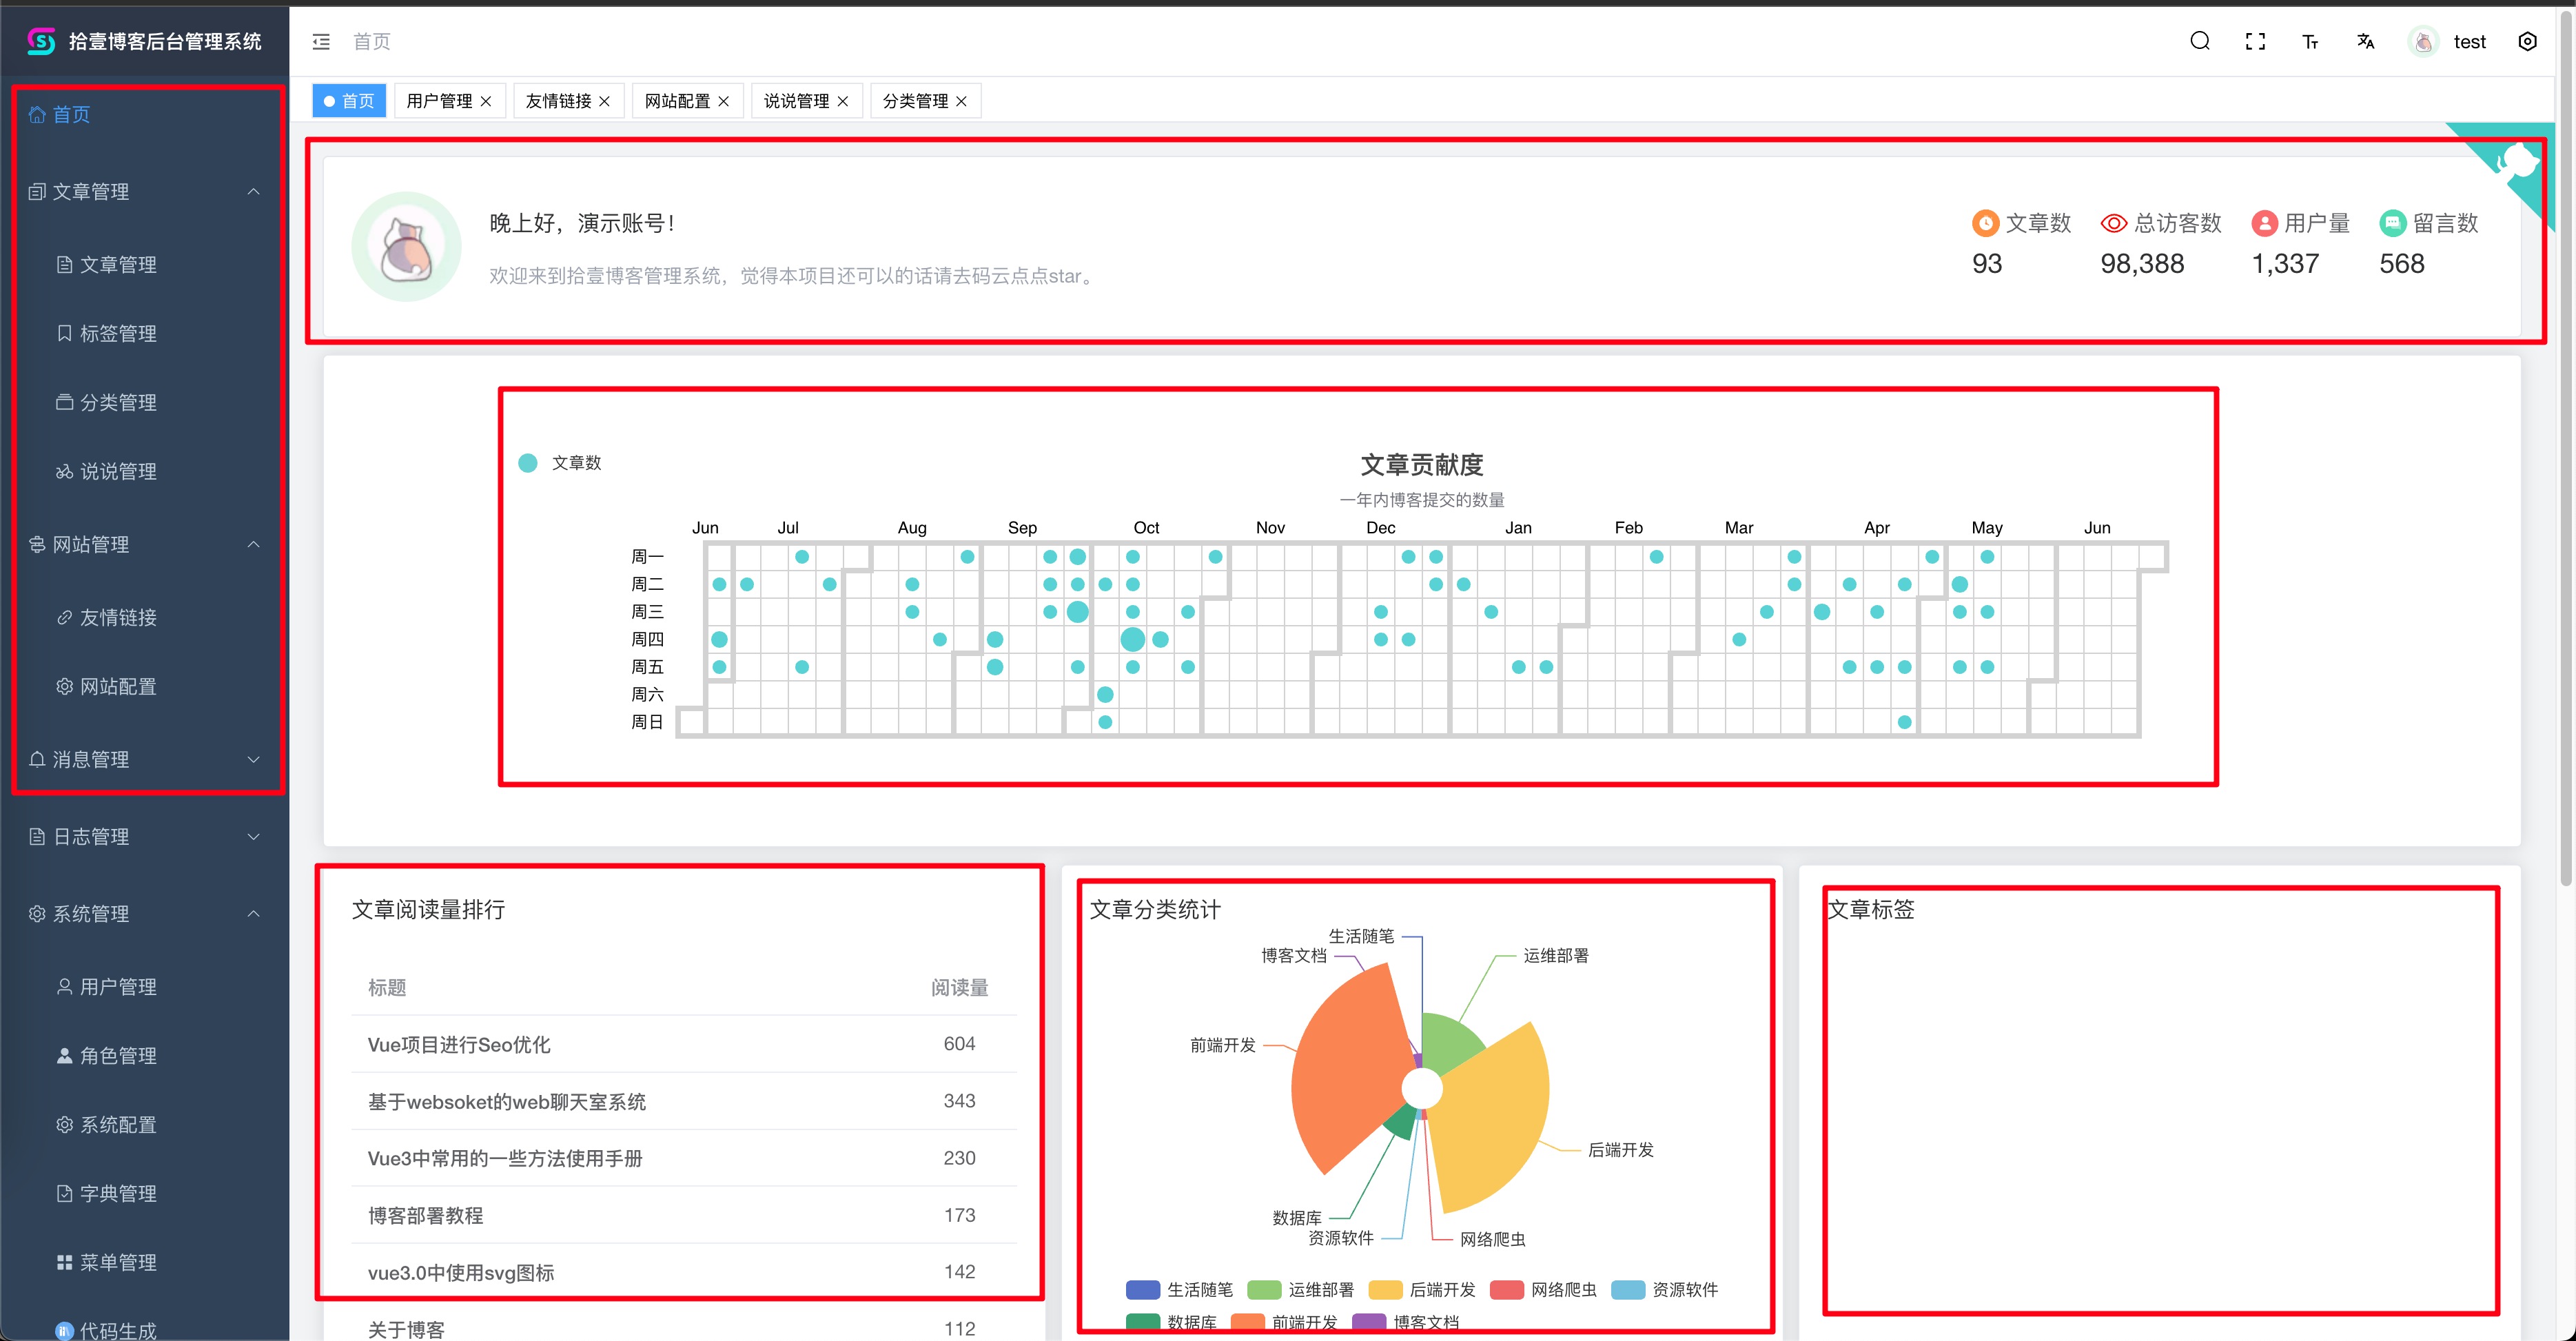The height and width of the screenshot is (1341, 2576).
Task: Click the GitHub corner cat icon
Action: click(x=2519, y=160)
